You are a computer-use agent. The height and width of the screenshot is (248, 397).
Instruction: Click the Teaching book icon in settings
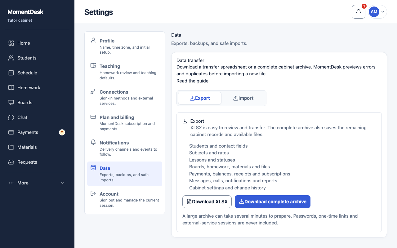(x=93, y=66)
